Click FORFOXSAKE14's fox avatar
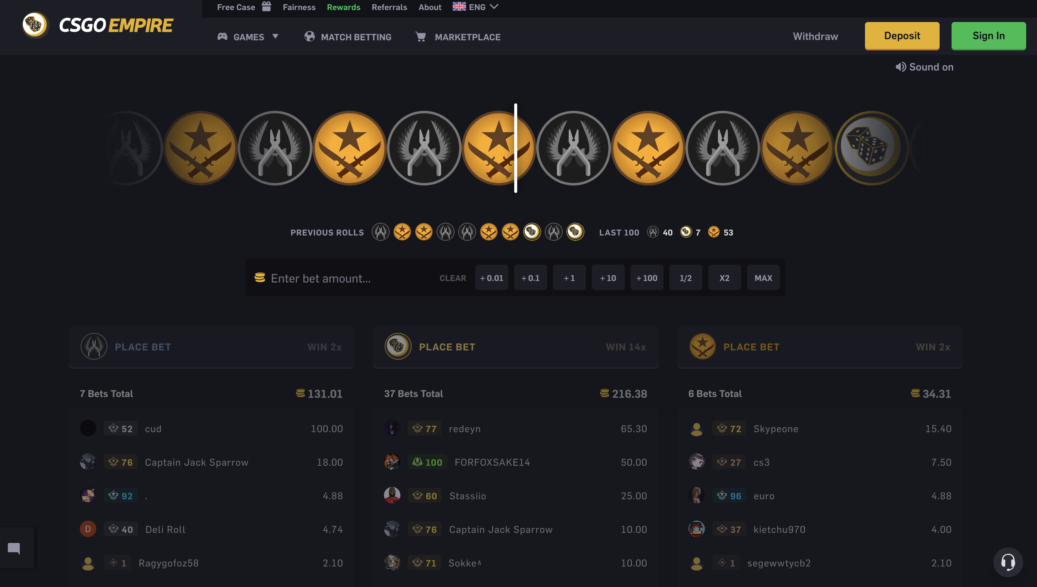The width and height of the screenshot is (1037, 587). click(392, 462)
